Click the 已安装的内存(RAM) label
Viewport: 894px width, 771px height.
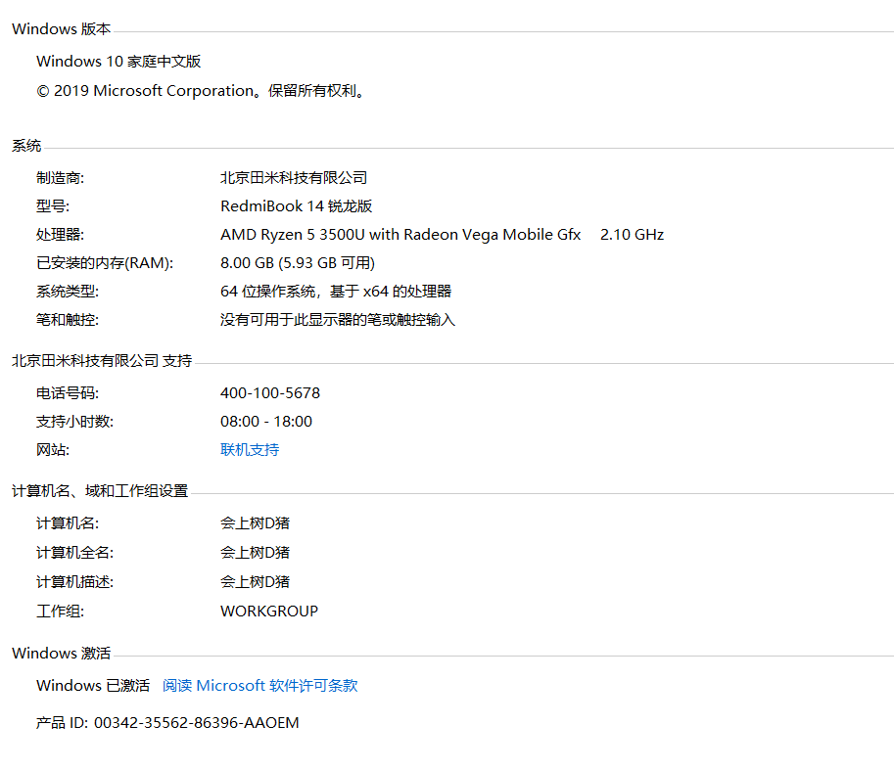pos(105,262)
